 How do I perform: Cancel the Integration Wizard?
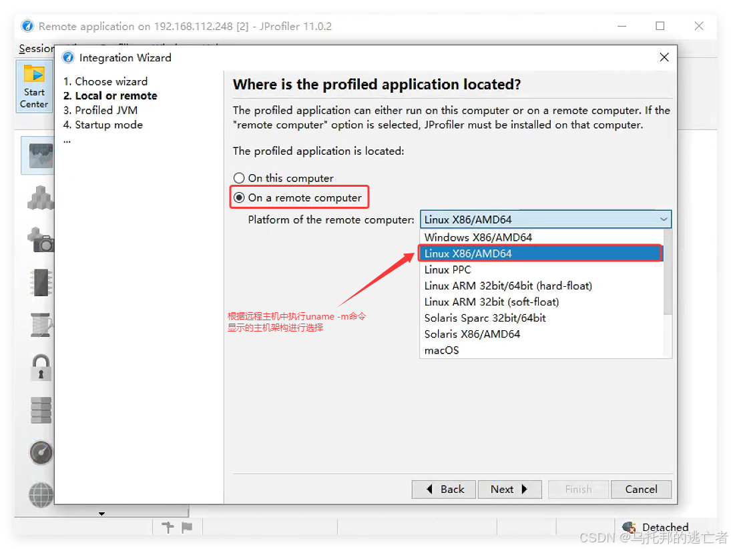coord(641,490)
